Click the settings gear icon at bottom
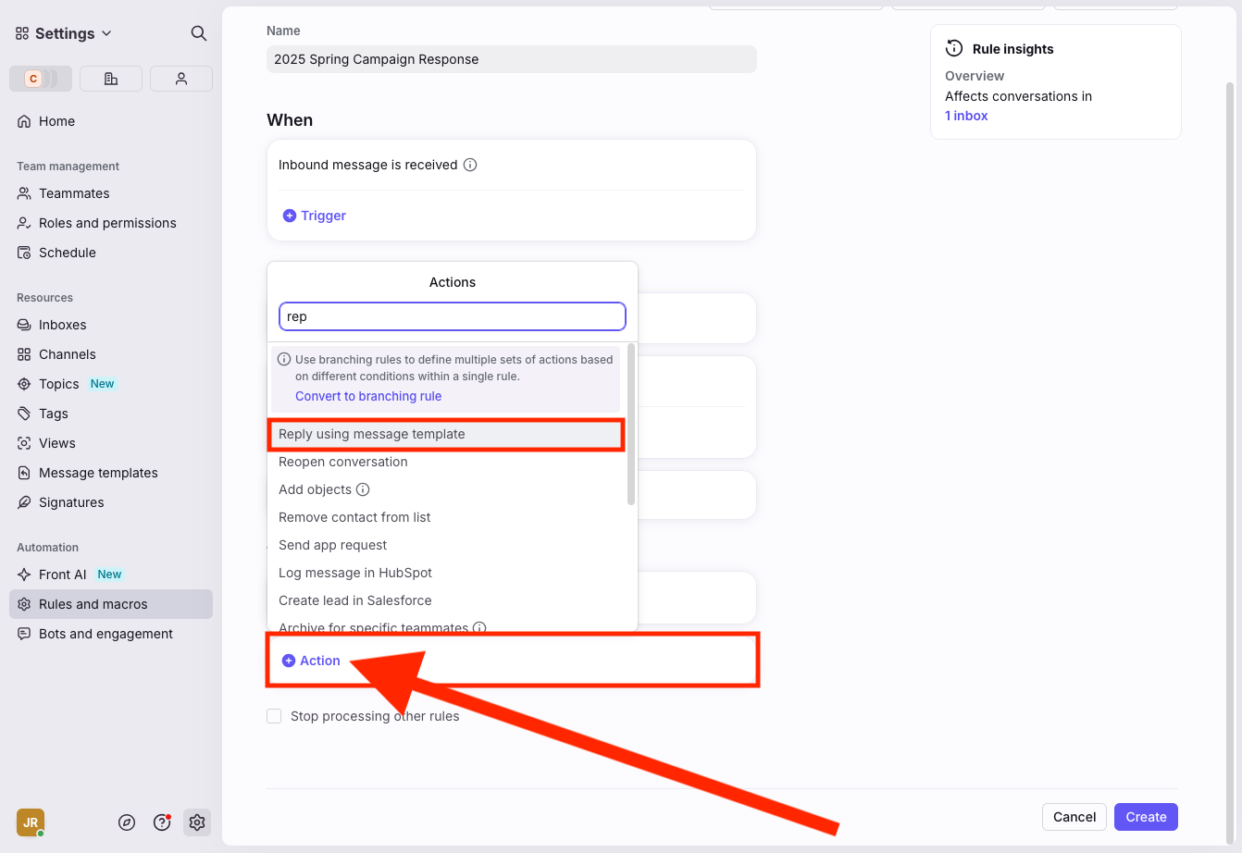Image resolution: width=1242 pixels, height=853 pixels. tap(196, 822)
